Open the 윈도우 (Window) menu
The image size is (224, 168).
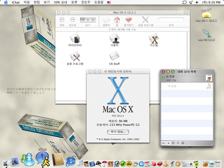85,2
